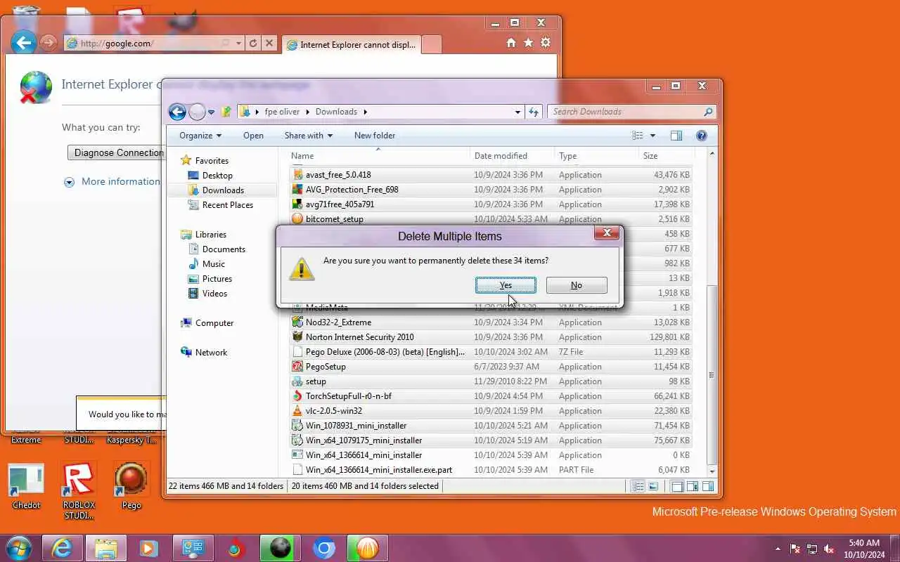This screenshot has width=900, height=562.
Task: Toggle the preview pane
Action: tap(676, 136)
